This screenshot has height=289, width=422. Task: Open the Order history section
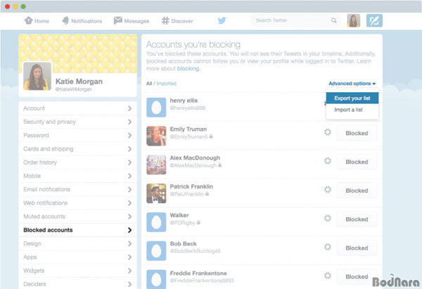pyautogui.click(x=77, y=162)
